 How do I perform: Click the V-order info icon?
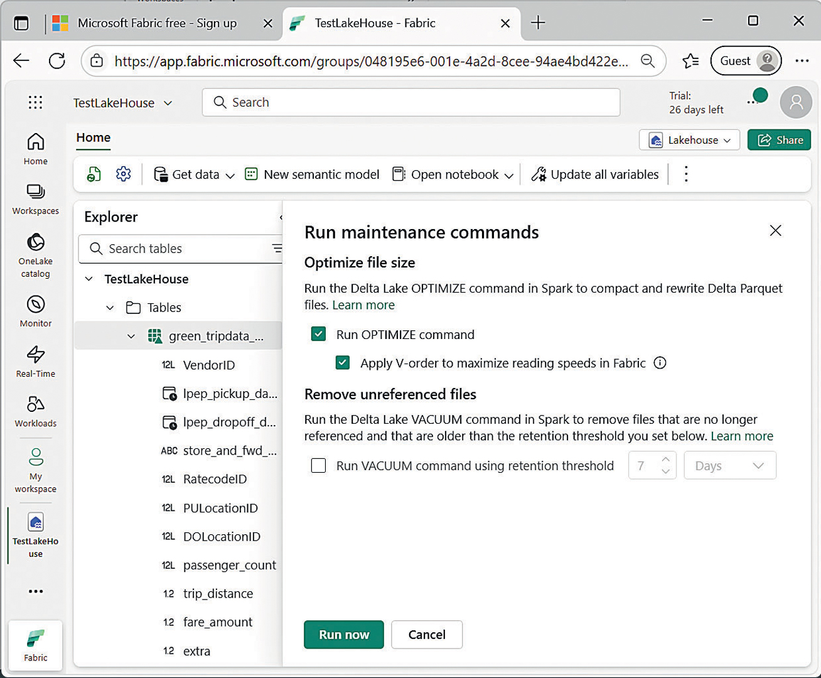(x=660, y=363)
